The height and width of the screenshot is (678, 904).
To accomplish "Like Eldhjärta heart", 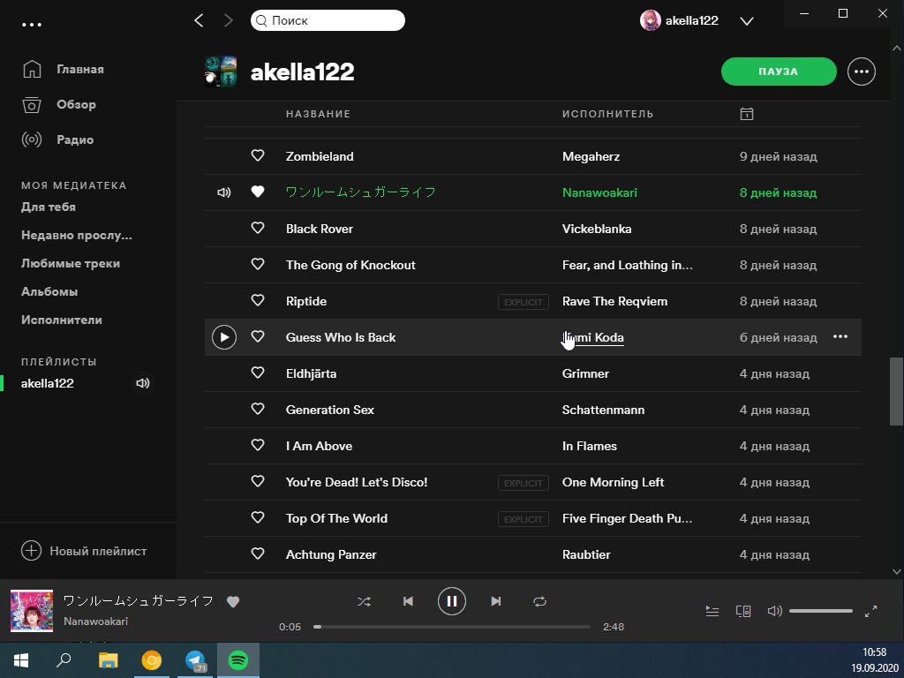I will click(258, 373).
